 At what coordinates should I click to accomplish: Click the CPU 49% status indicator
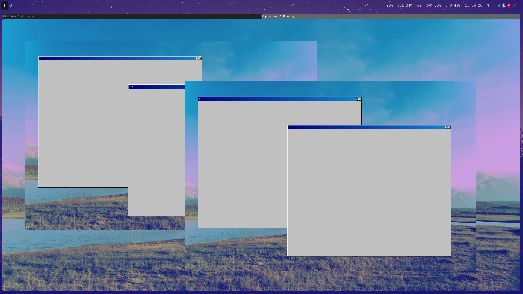point(453,5)
